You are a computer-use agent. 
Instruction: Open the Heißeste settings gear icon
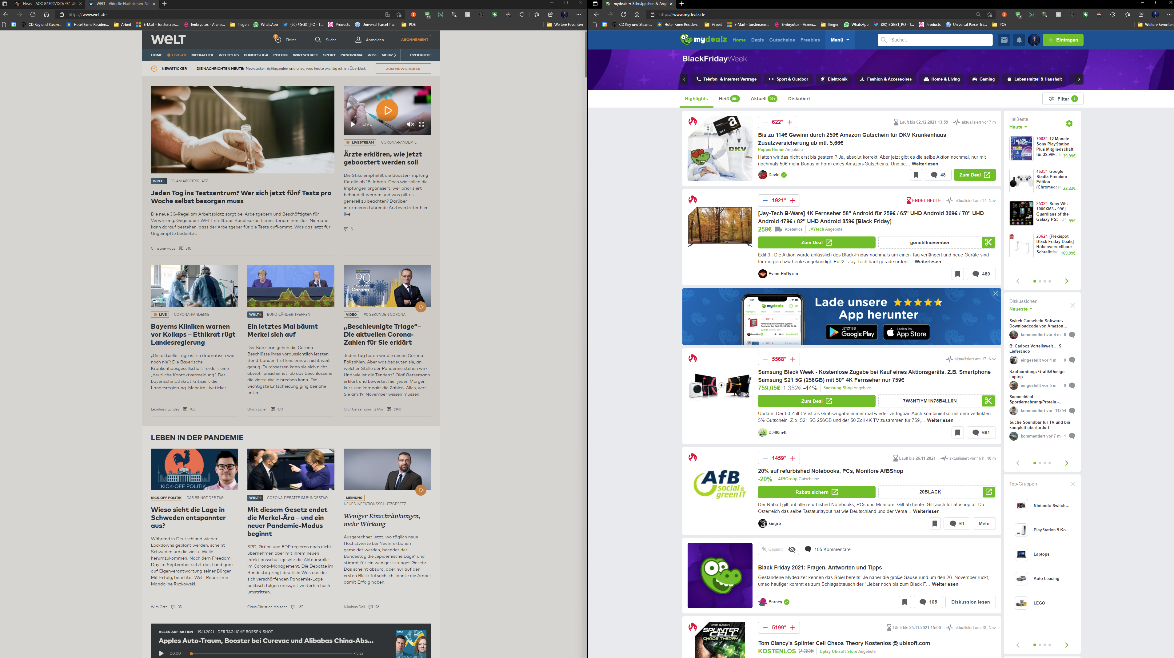tap(1069, 123)
